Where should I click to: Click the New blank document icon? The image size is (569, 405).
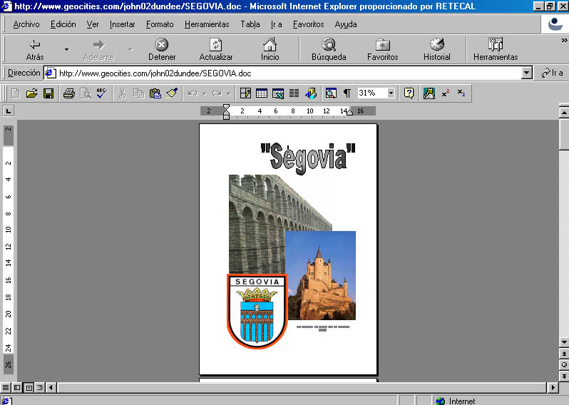click(16, 93)
